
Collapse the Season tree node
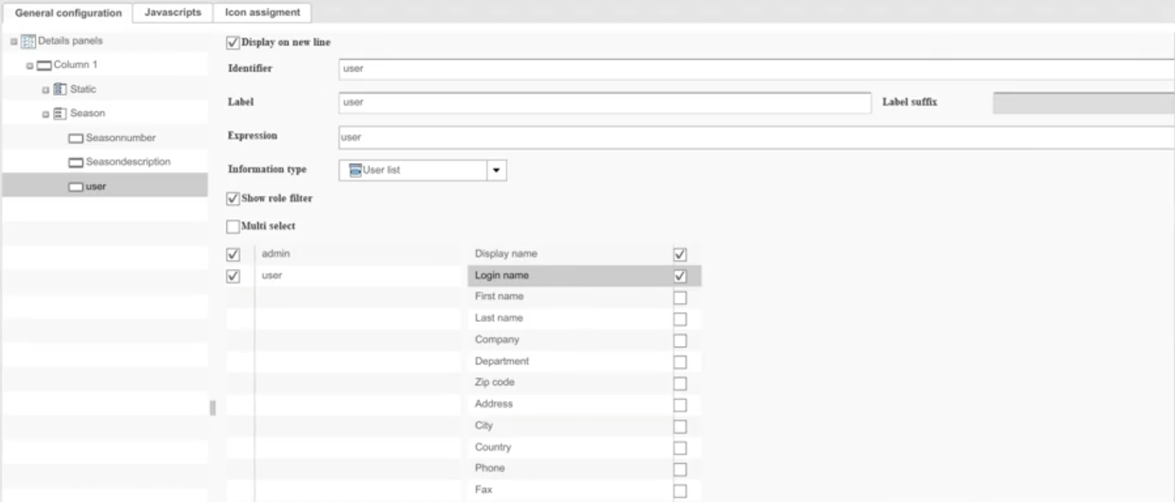point(45,114)
